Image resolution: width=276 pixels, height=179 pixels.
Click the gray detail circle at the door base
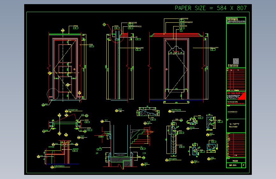click(x=53, y=94)
